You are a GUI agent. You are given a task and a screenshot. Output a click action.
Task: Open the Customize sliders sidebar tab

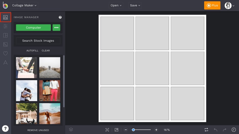pos(6,26)
